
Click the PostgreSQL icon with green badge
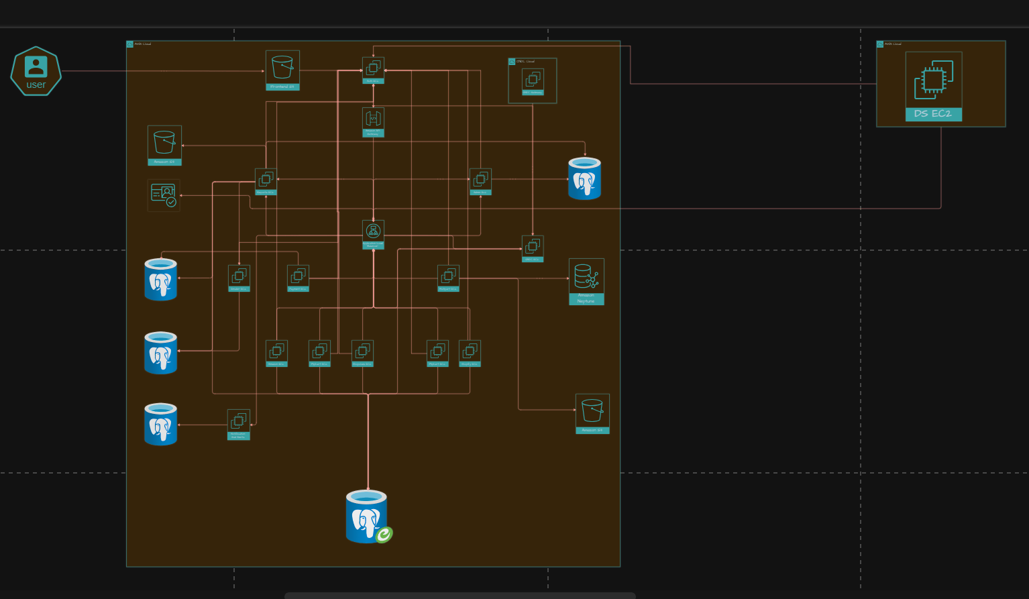[x=368, y=516]
